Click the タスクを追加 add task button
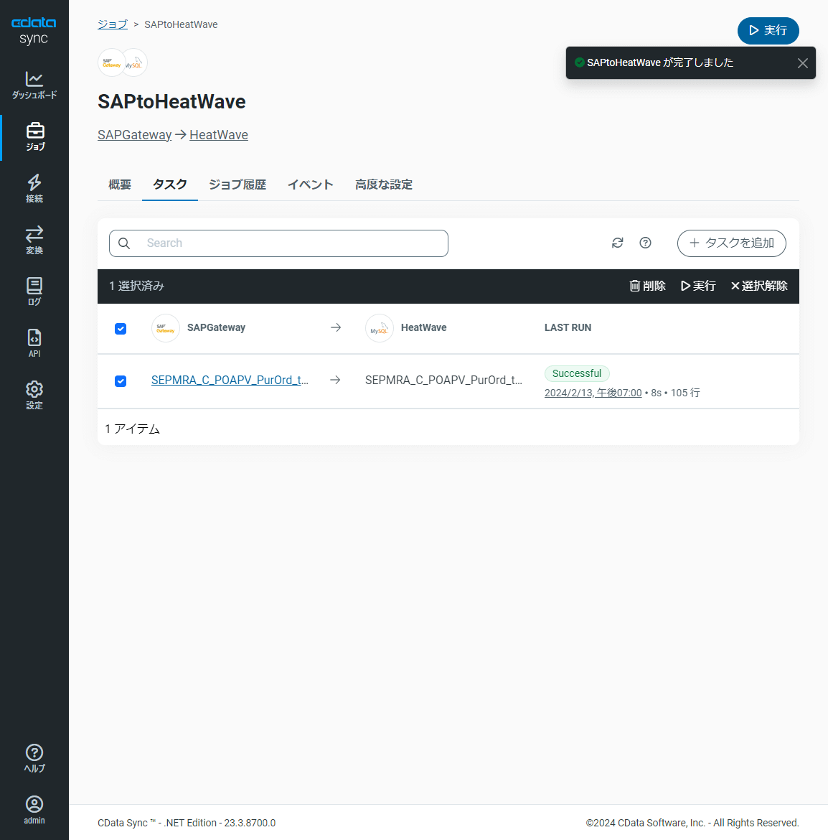The height and width of the screenshot is (840, 828). (x=731, y=243)
